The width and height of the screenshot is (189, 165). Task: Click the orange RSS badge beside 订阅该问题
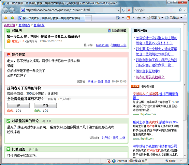[135, 86]
